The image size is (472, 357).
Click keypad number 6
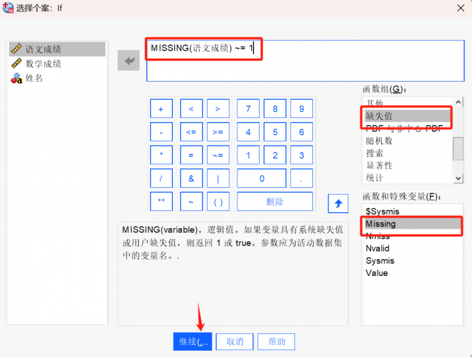[x=302, y=132]
